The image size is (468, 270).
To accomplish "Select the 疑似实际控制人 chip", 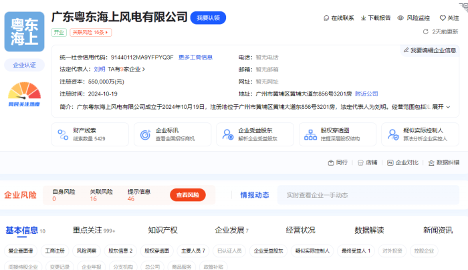I will 312,251.
